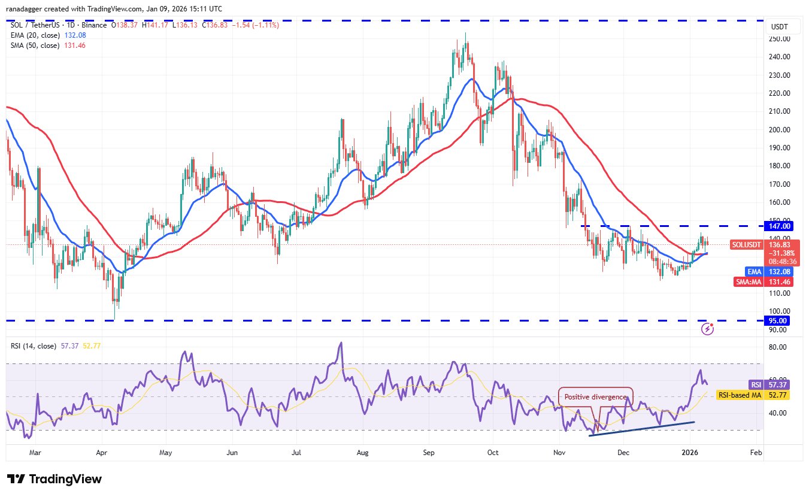Click the TradingView logo at bottom left

coord(54,479)
